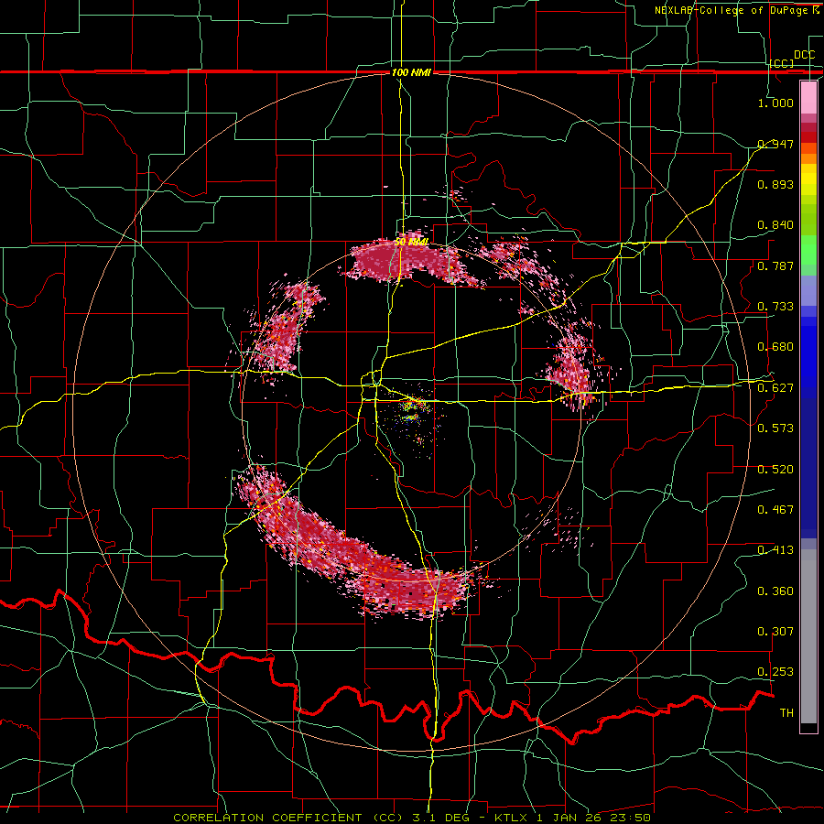
Task: Select the 0.947 scale value
Action: [x=775, y=144]
